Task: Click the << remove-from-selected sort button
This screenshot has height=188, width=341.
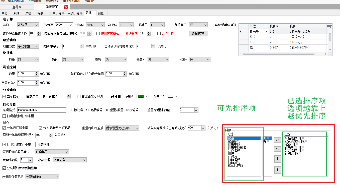Action: 277,149
